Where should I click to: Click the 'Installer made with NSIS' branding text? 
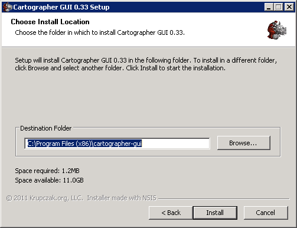(122, 198)
